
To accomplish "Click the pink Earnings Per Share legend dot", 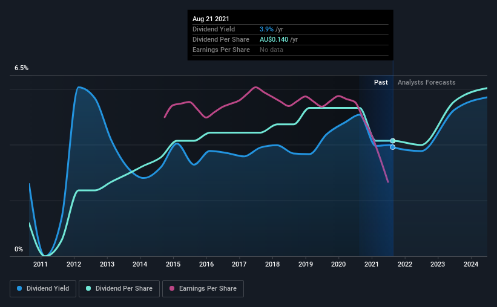I will 172,288.
